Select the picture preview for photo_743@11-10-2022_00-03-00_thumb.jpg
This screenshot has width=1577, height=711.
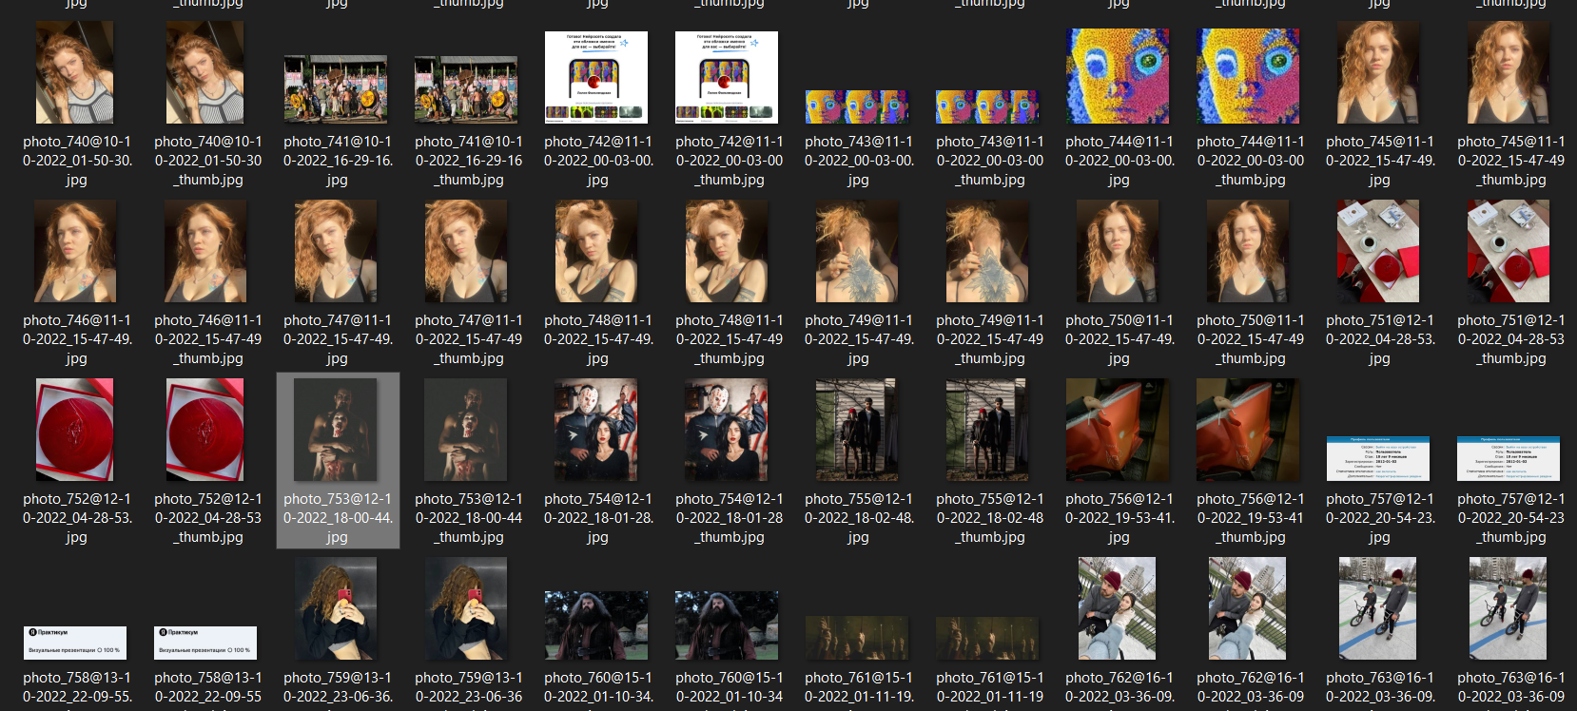(987, 107)
